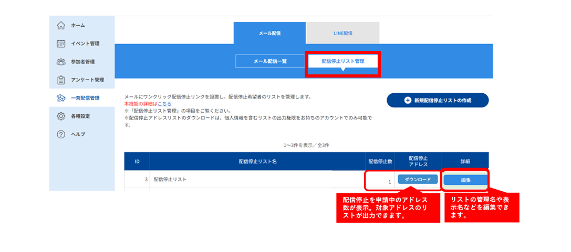Click the calendar icon for イベント管理
This screenshot has width=571, height=252.
[x=61, y=43]
